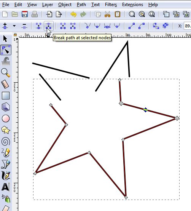Click the Export icon
The width and height of the screenshot is (191, 211).
(59, 14)
